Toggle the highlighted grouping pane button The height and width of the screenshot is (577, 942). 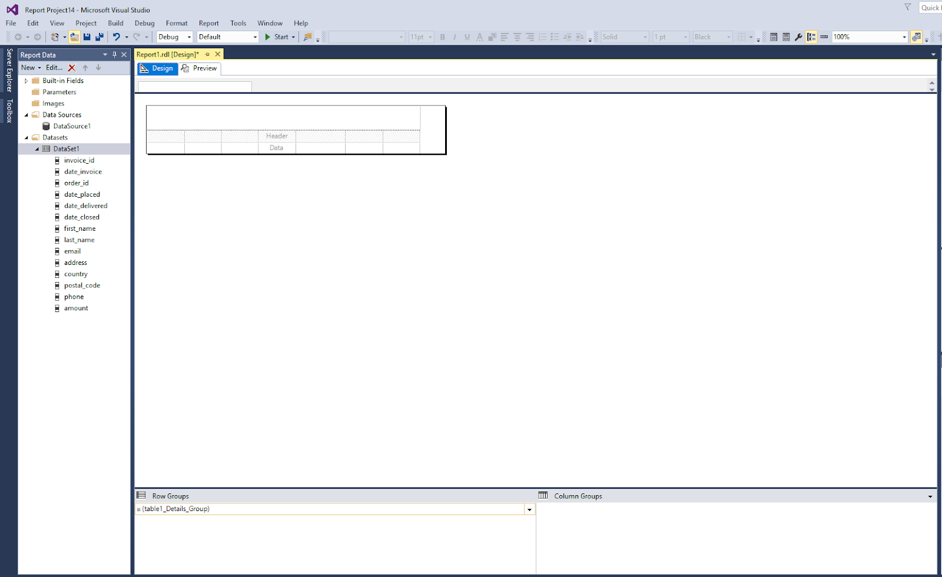point(811,37)
